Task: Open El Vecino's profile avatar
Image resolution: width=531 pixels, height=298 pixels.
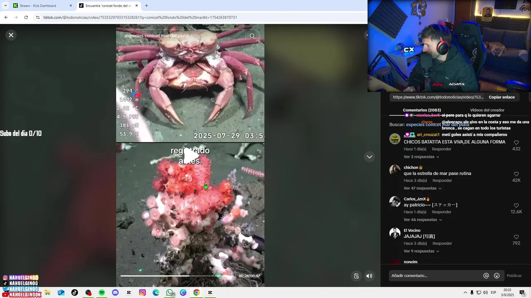Action: click(395, 233)
